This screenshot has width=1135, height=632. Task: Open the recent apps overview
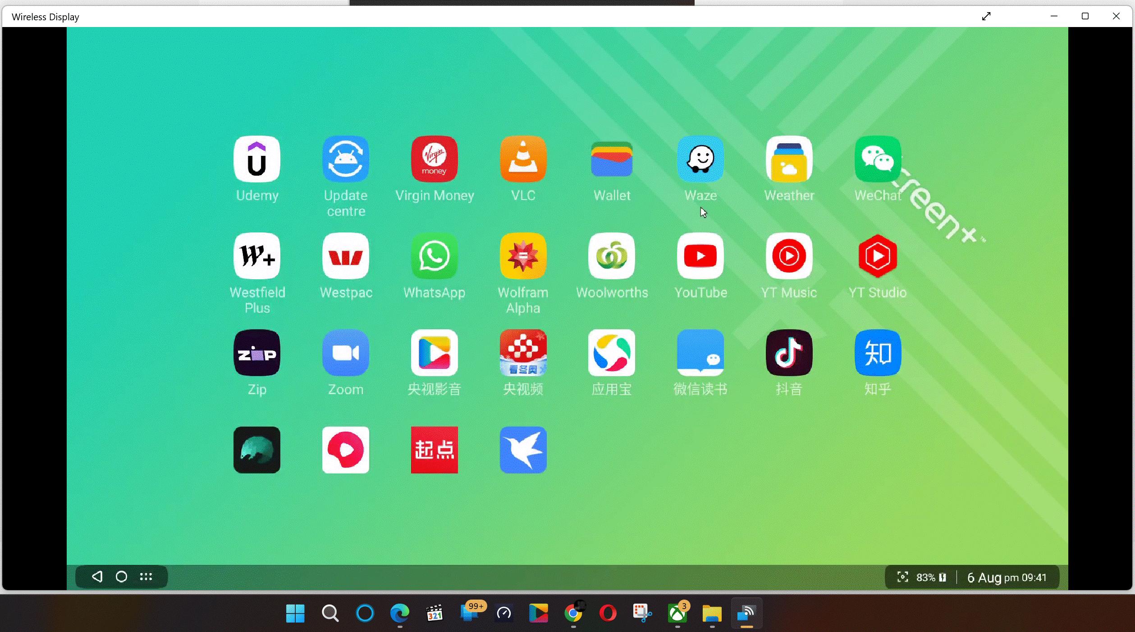click(146, 577)
